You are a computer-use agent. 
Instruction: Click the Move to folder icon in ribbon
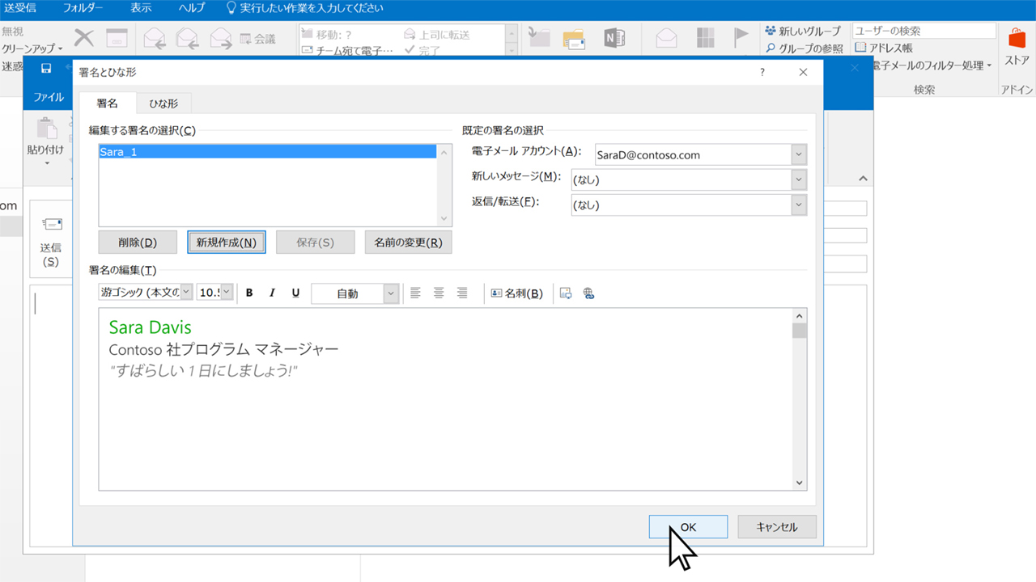(539, 38)
